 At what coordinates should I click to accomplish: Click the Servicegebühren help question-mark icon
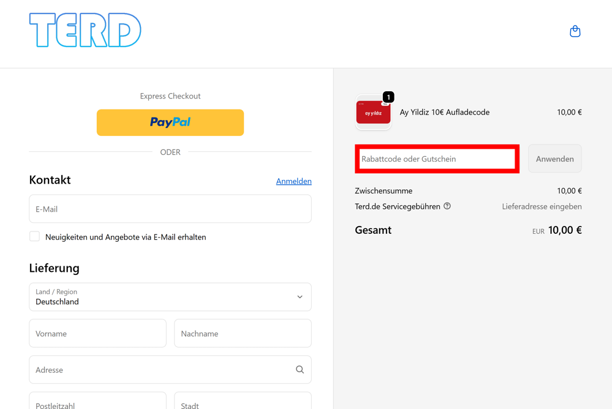point(447,206)
